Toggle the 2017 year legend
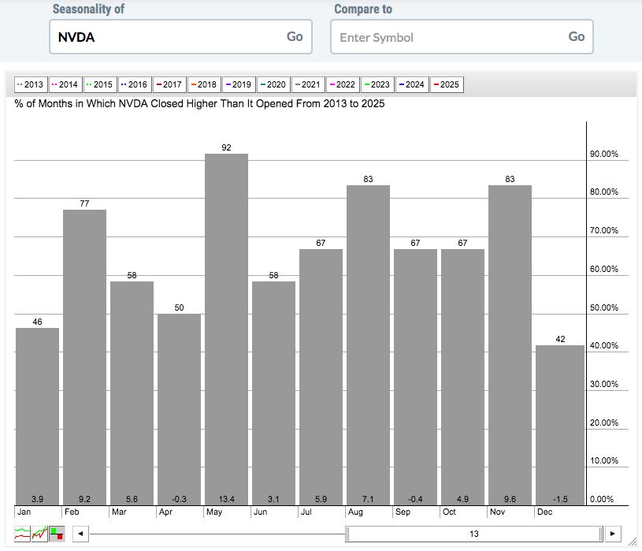 (x=169, y=85)
